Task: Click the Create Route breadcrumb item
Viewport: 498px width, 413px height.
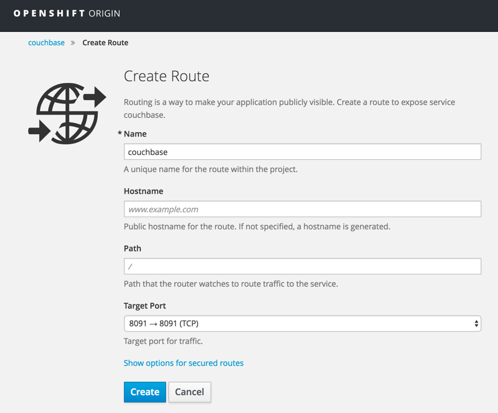Action: [105, 43]
